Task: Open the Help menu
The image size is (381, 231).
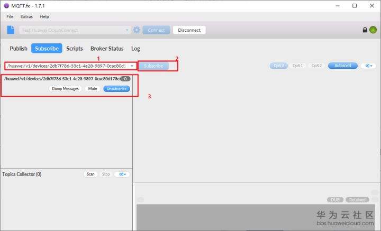Action: click(x=44, y=16)
